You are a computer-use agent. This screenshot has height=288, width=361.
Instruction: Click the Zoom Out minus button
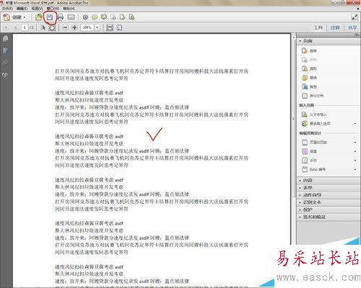65,27
